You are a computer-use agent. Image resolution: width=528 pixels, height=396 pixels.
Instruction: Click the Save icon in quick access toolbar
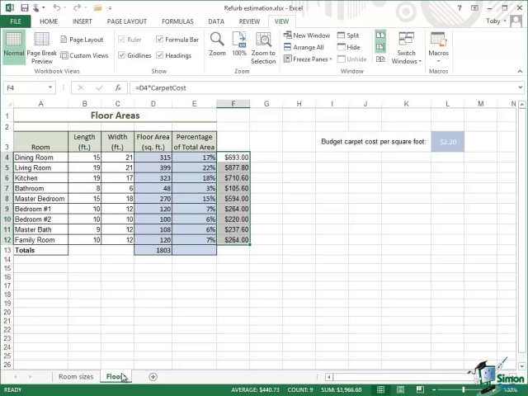tap(22, 7)
